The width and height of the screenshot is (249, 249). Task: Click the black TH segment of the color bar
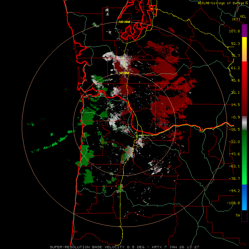pos(244,216)
